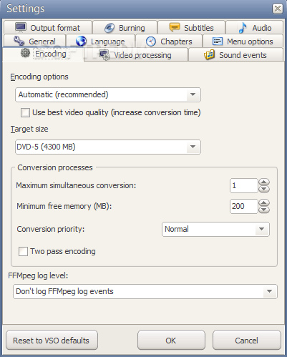Expand the FFMpeg log level dropdown
This screenshot has height=357, width=287.
[x=145, y=291]
